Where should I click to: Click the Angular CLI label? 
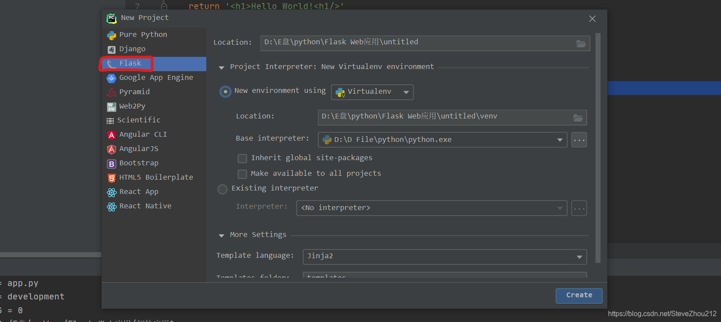(x=143, y=135)
